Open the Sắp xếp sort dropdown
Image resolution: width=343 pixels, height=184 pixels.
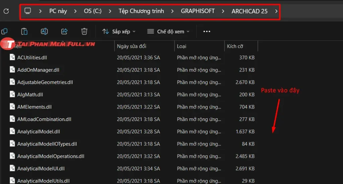click(x=119, y=32)
